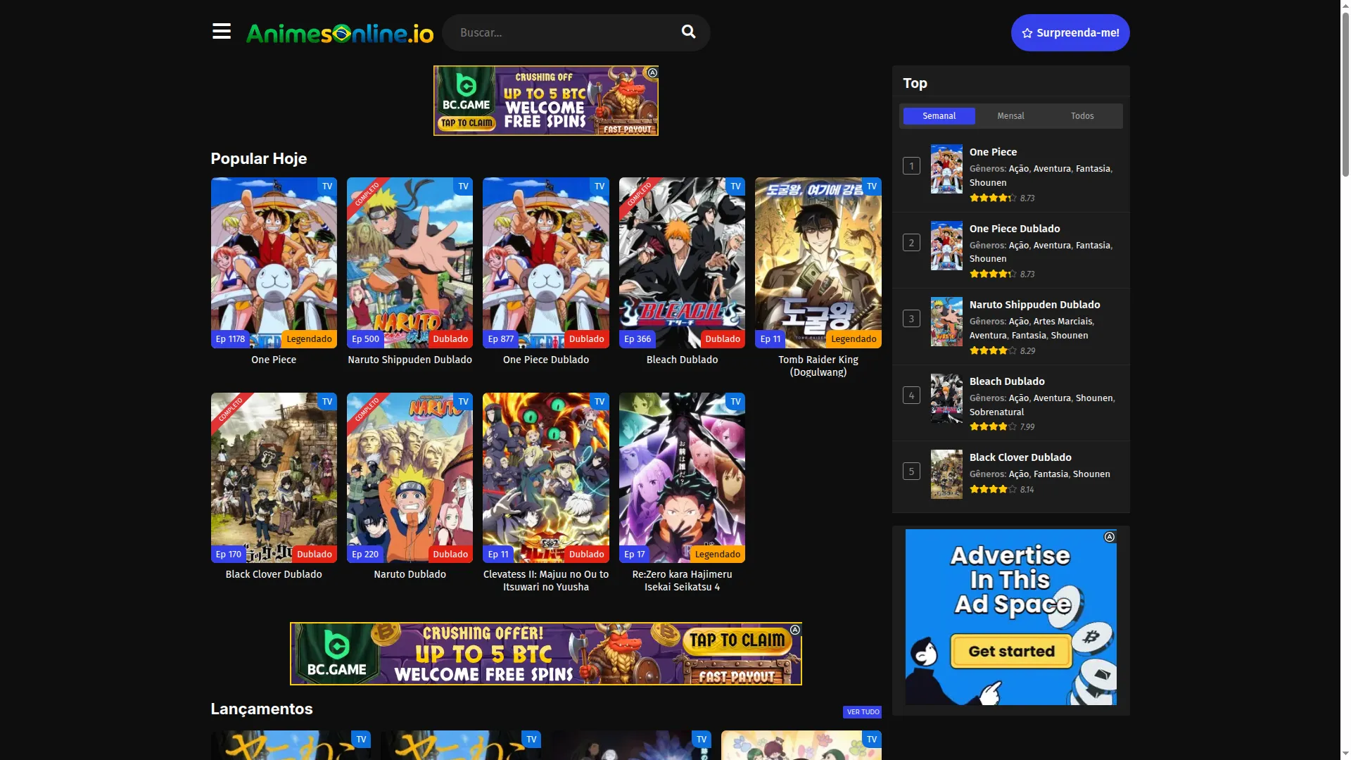Open the Naruto Dublado Ep 220 poster
This screenshot has height=760, width=1351.
[x=410, y=478]
